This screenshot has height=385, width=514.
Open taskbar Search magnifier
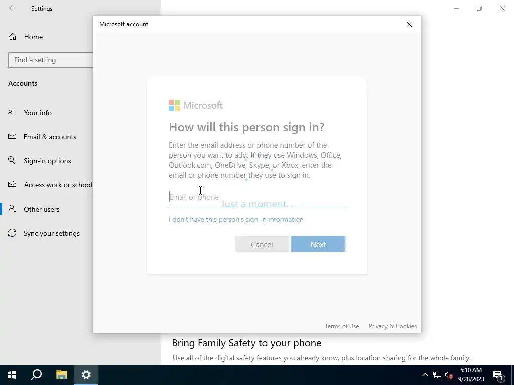pyautogui.click(x=36, y=375)
